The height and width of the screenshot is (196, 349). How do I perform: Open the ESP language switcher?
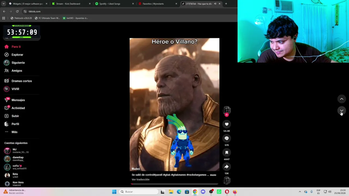318,192
